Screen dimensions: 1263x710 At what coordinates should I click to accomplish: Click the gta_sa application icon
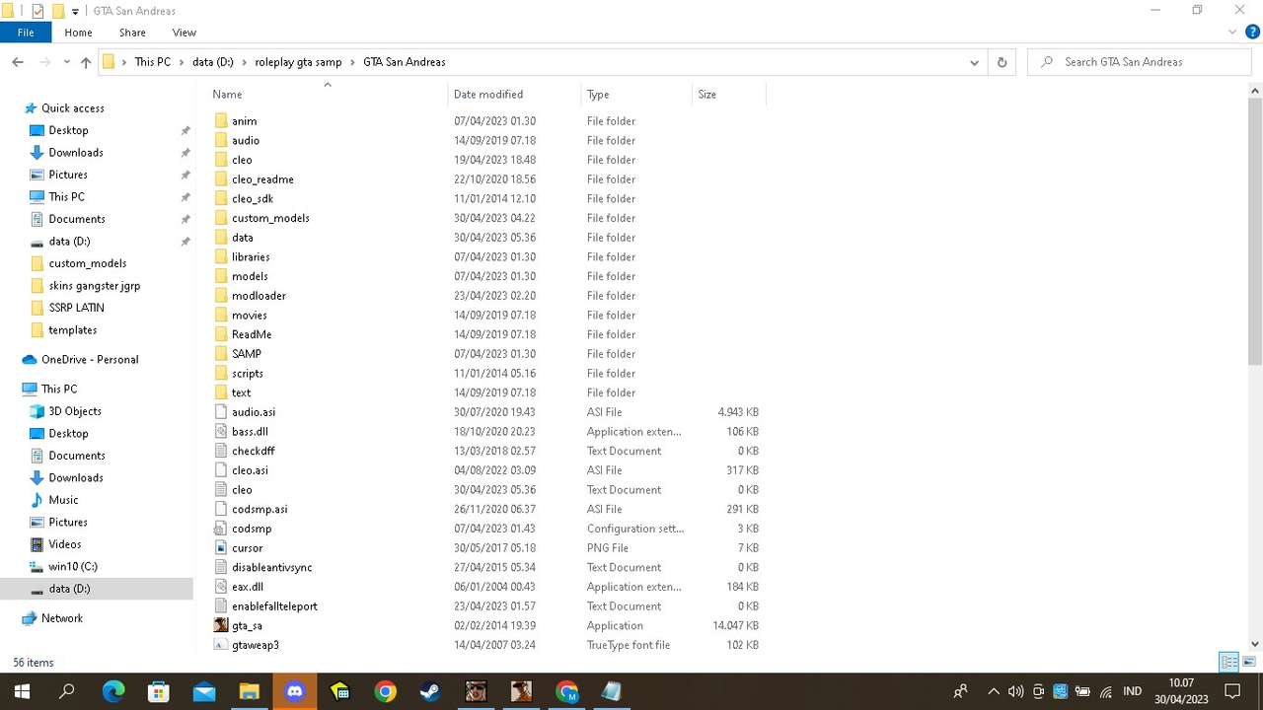point(221,625)
